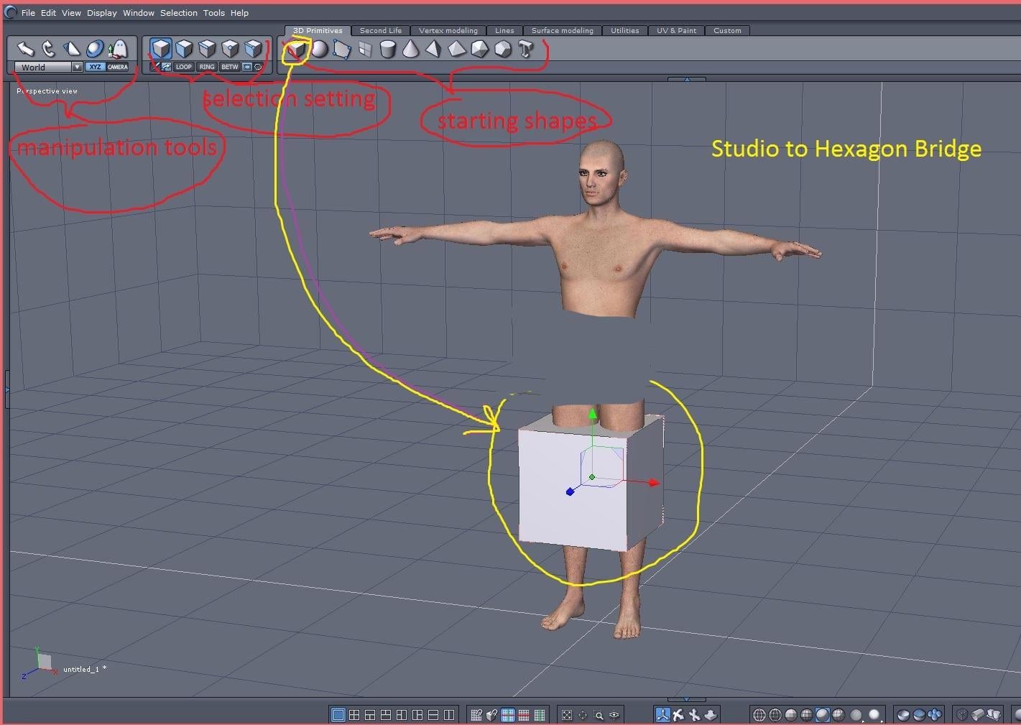Enable Select Faces mode
Viewport: 1021px width, 725px height.
tap(185, 49)
